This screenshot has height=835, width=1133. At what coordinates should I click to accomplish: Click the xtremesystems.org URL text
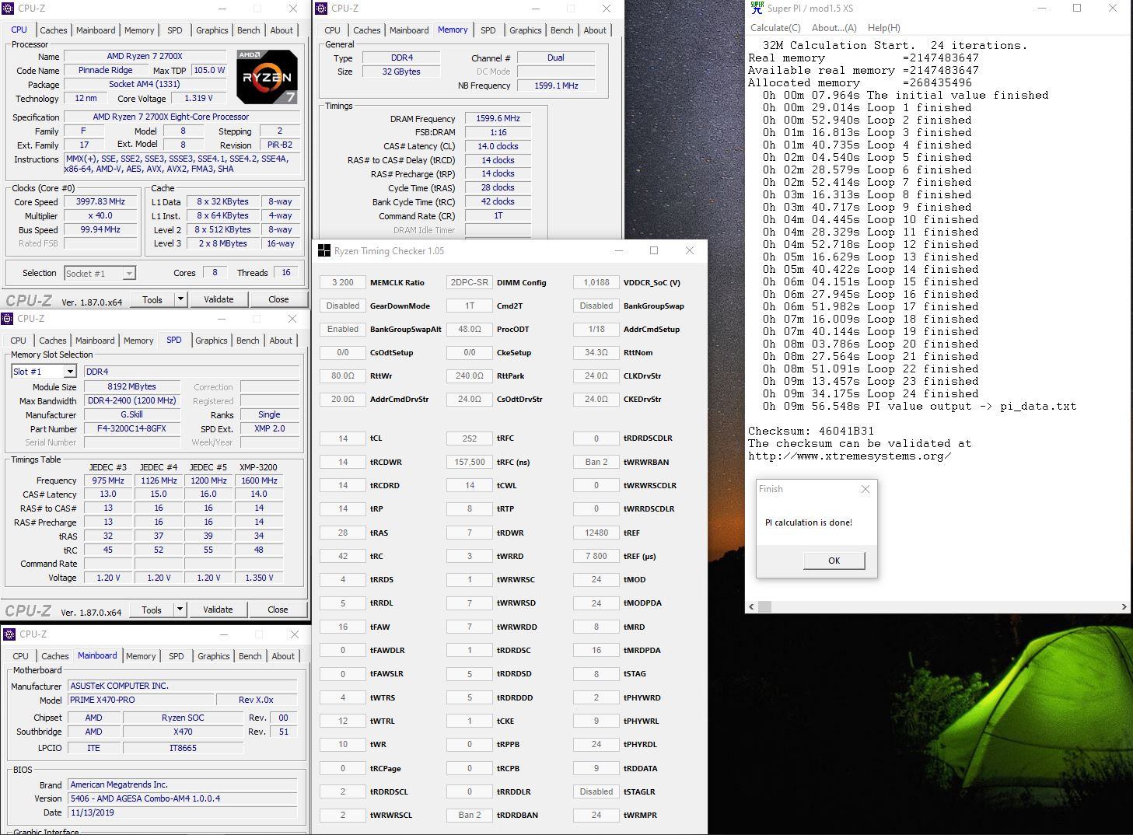pos(849,456)
